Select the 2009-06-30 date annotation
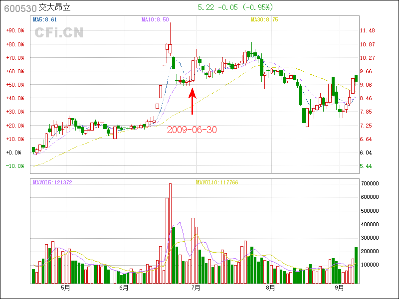 click(192, 130)
